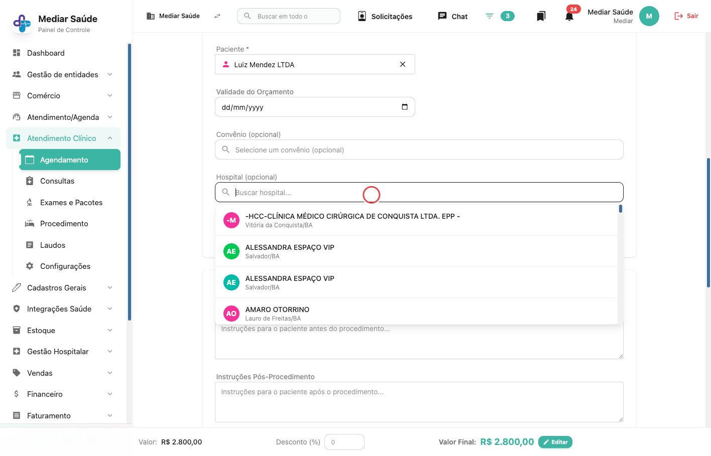Open the date picker calendar icon

point(405,107)
